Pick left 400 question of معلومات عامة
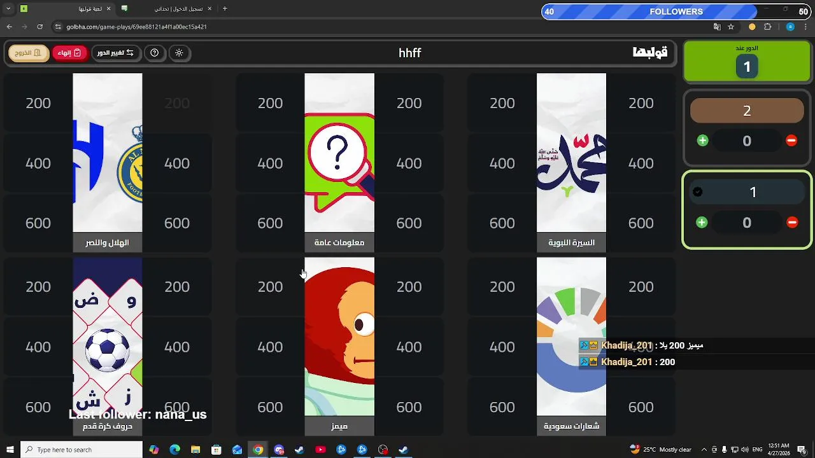 coord(270,163)
